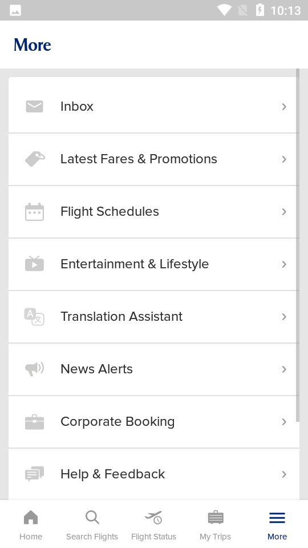The image size is (308, 548).
Task: Tap the Translation Assistant language icon
Action: 34,317
